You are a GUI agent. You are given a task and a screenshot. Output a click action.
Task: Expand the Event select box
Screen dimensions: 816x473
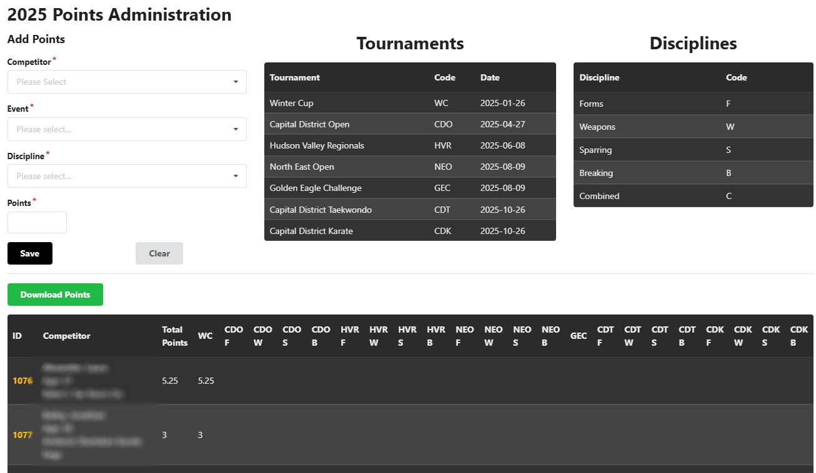coord(127,129)
